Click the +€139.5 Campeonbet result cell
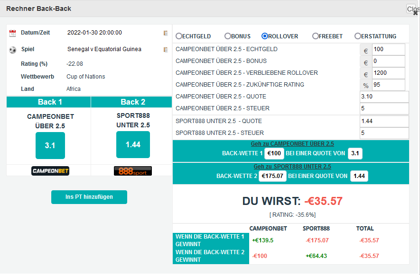 click(x=263, y=240)
